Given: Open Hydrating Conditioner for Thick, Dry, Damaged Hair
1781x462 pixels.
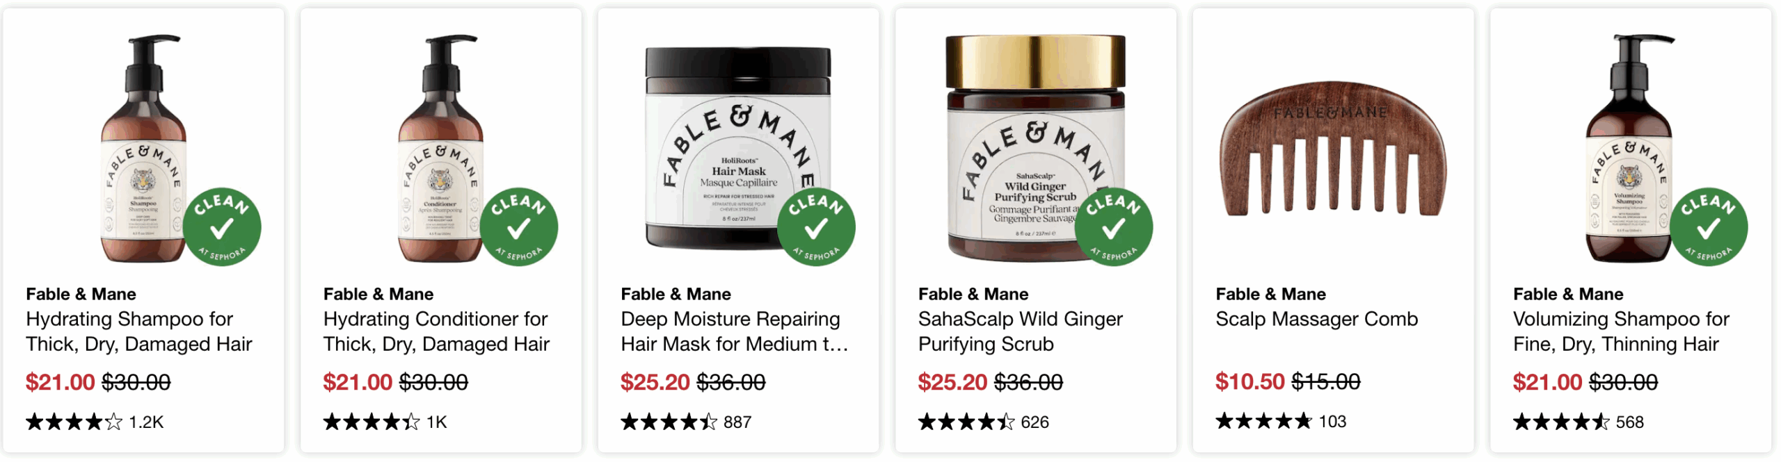Looking at the screenshot, I should pos(436,331).
